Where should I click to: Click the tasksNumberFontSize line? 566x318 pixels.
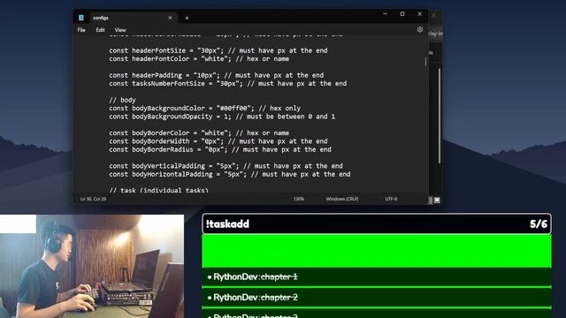pyautogui.click(x=228, y=83)
